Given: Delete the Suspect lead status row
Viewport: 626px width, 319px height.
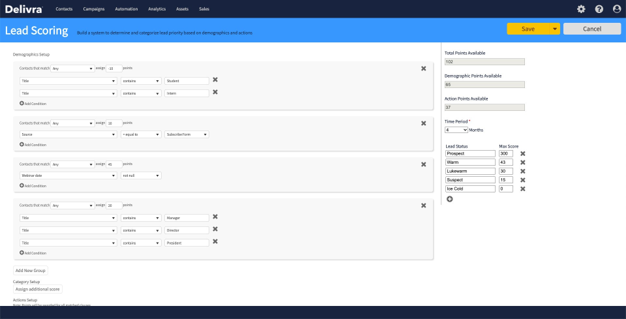Looking at the screenshot, I should [x=522, y=180].
